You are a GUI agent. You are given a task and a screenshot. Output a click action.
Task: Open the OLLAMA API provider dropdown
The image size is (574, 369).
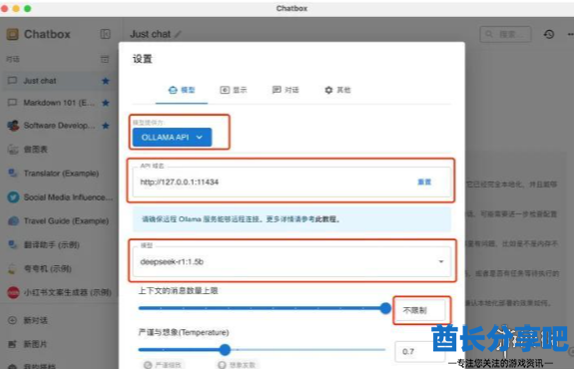[172, 138]
